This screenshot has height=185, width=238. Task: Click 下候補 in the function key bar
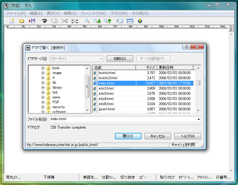49,177
